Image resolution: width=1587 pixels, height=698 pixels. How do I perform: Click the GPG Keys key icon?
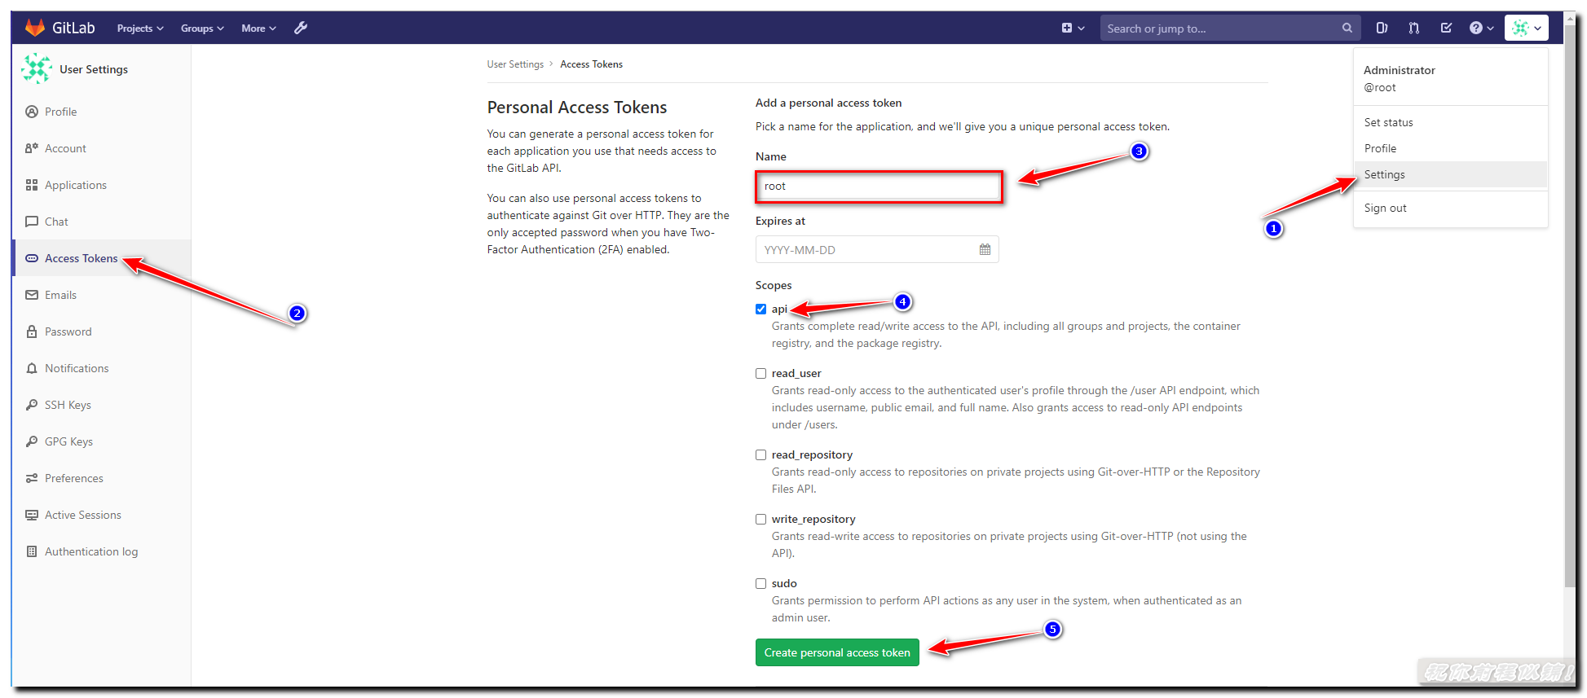(32, 441)
